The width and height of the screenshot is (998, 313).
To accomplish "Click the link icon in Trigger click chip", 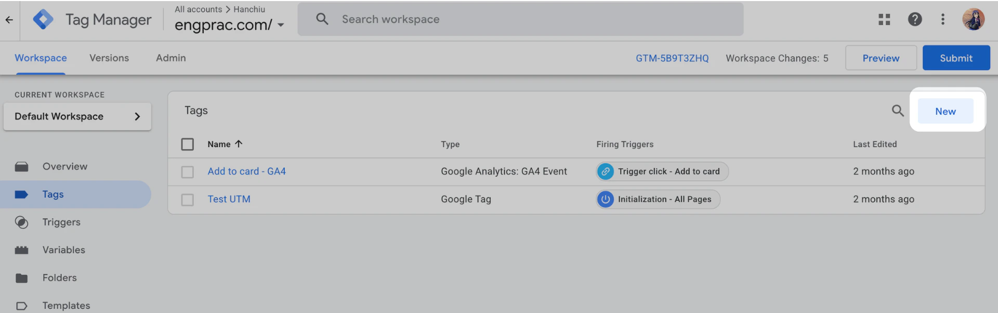I will tap(606, 172).
